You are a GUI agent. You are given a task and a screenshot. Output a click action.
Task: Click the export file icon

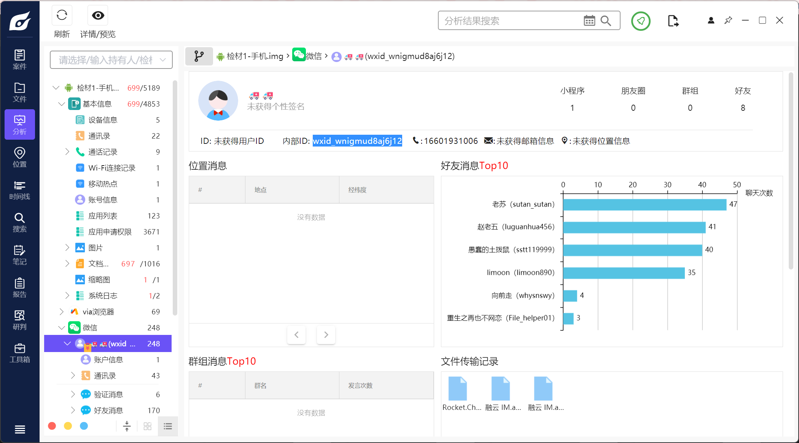(673, 21)
